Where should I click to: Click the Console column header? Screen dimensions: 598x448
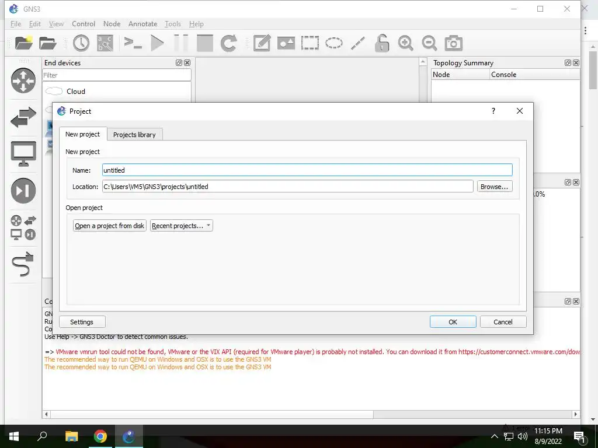(535, 74)
